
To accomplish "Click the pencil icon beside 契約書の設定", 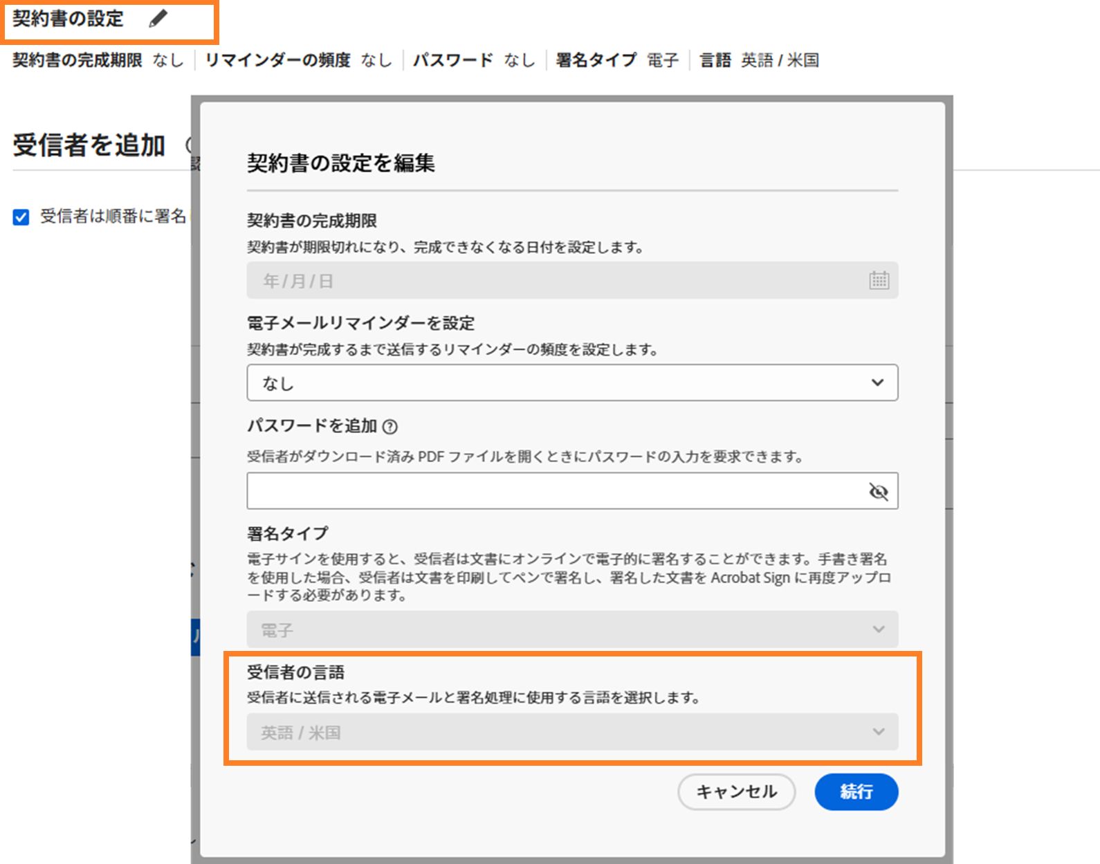I will [158, 19].
